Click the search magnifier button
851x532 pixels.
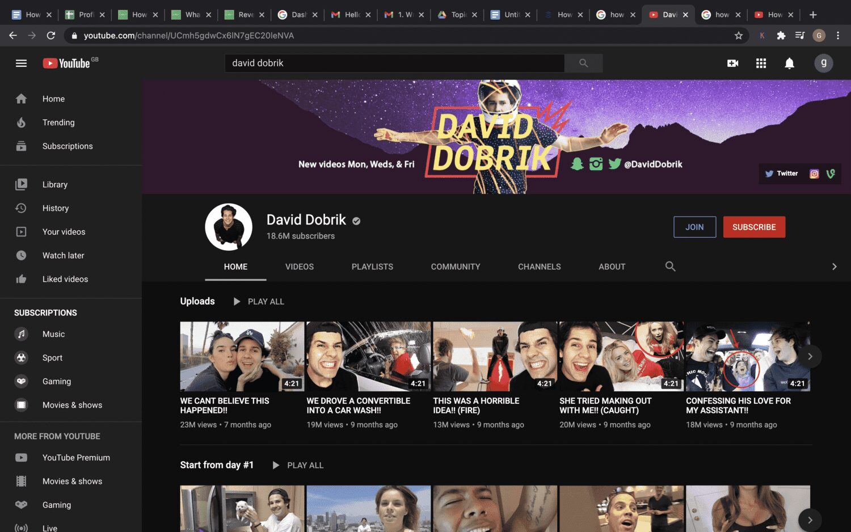(583, 63)
